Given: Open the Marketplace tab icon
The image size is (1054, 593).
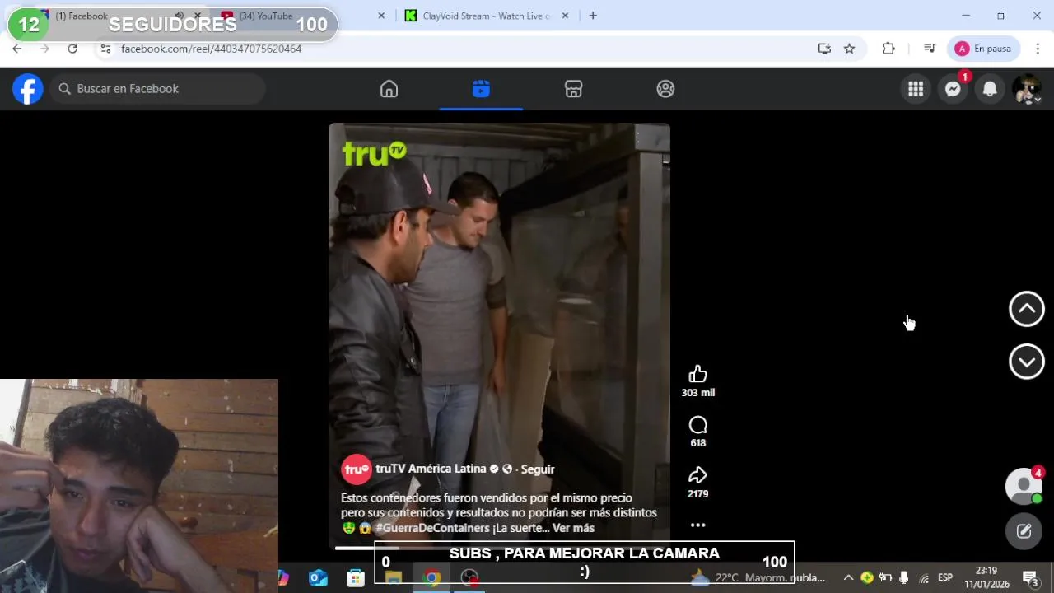Looking at the screenshot, I should tap(573, 89).
